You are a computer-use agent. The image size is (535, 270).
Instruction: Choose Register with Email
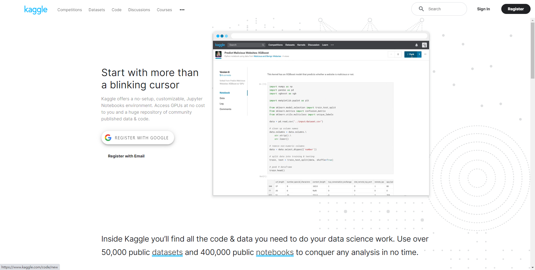pyautogui.click(x=126, y=156)
